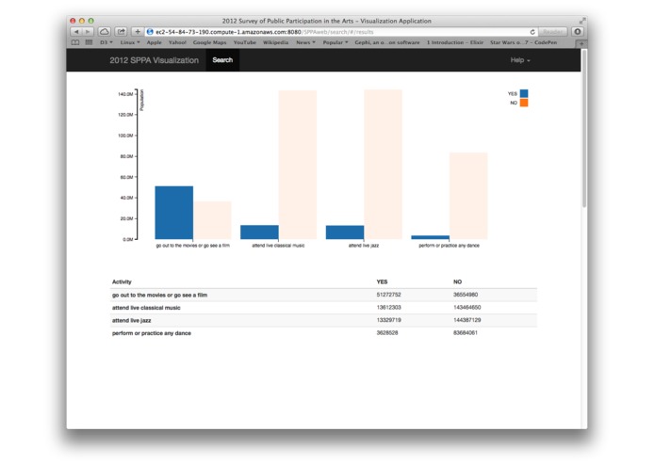
Task: Open the Gephi software bookmark
Action: coord(386,42)
